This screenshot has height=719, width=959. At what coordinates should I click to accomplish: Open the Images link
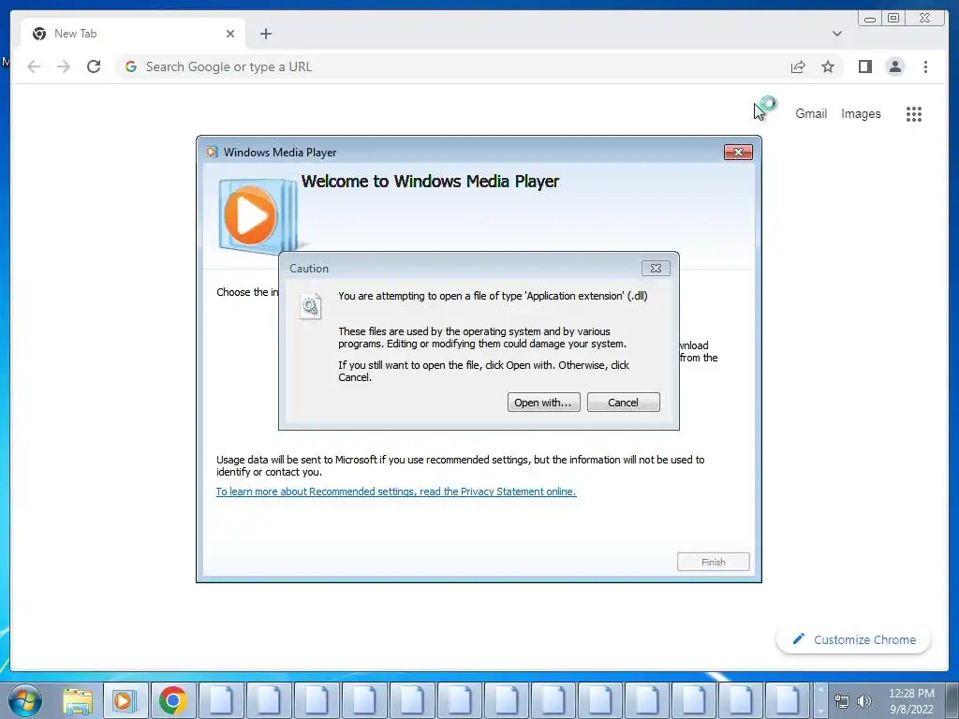(861, 113)
